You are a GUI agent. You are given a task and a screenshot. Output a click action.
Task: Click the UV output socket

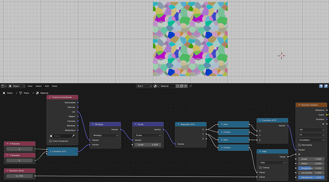[x=78, y=112]
